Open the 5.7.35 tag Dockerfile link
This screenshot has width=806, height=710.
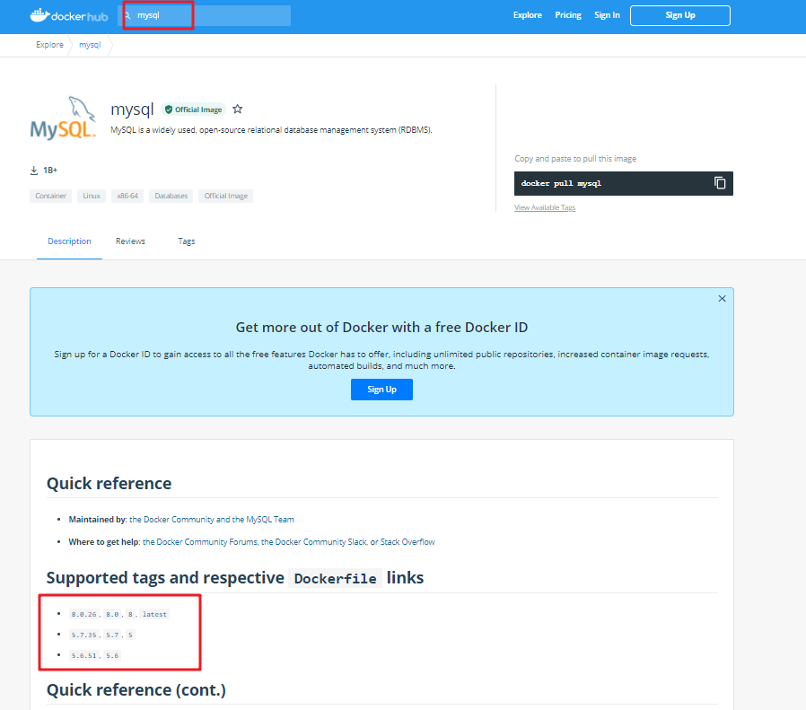(84, 635)
